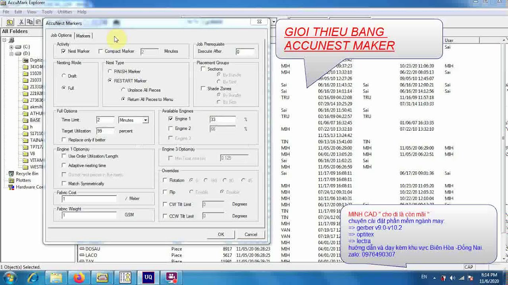Screen dimensions: 508x285
Task: Switch to the Markers tab
Action: 83,36
